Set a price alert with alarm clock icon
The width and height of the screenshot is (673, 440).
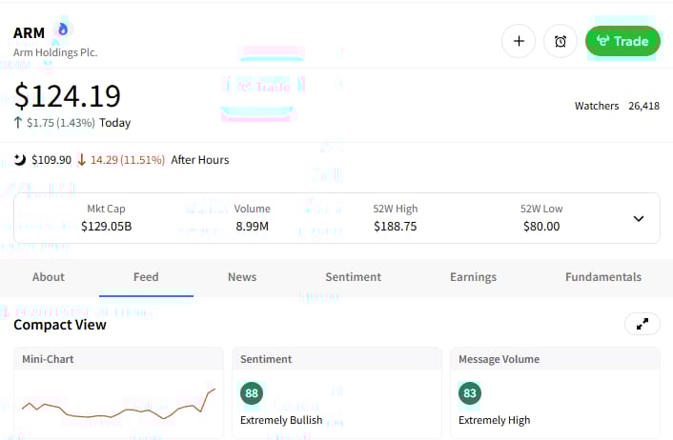(x=561, y=41)
